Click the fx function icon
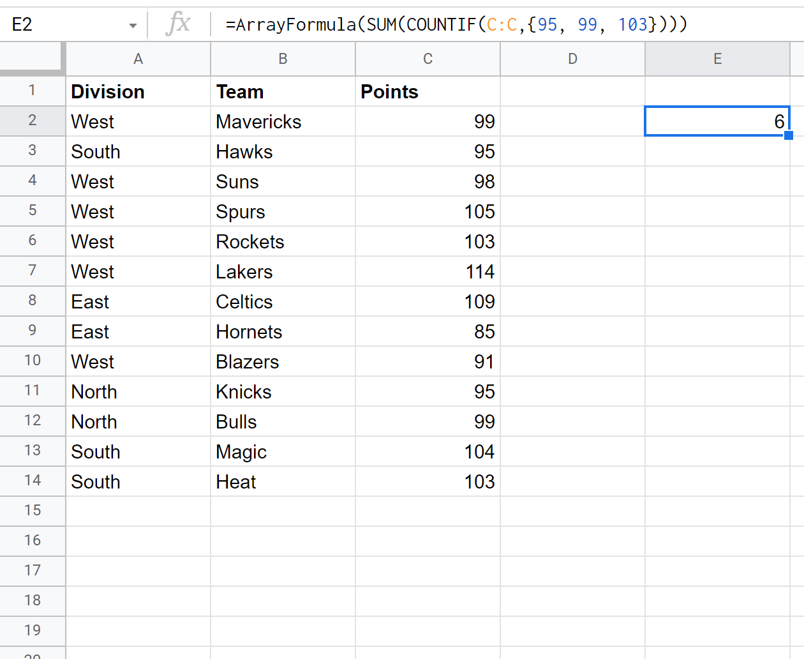This screenshot has width=804, height=659. pos(178,24)
